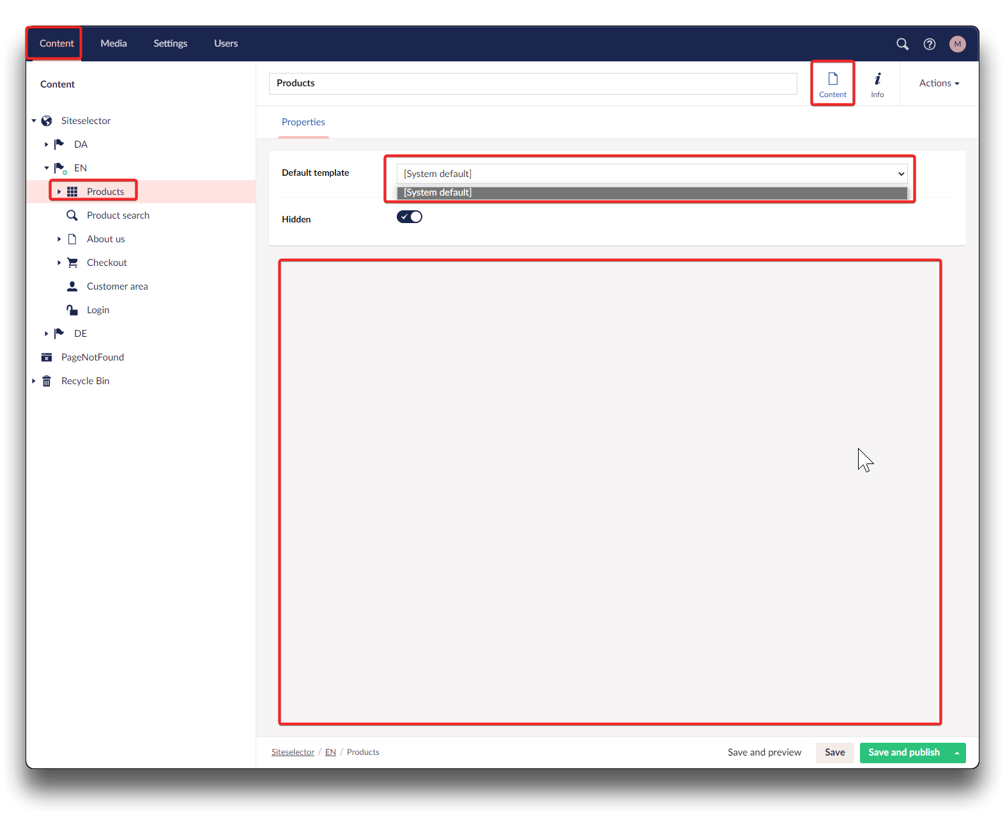The image size is (1005, 815).
Task: Click the Siteselector globe icon
Action: point(47,121)
